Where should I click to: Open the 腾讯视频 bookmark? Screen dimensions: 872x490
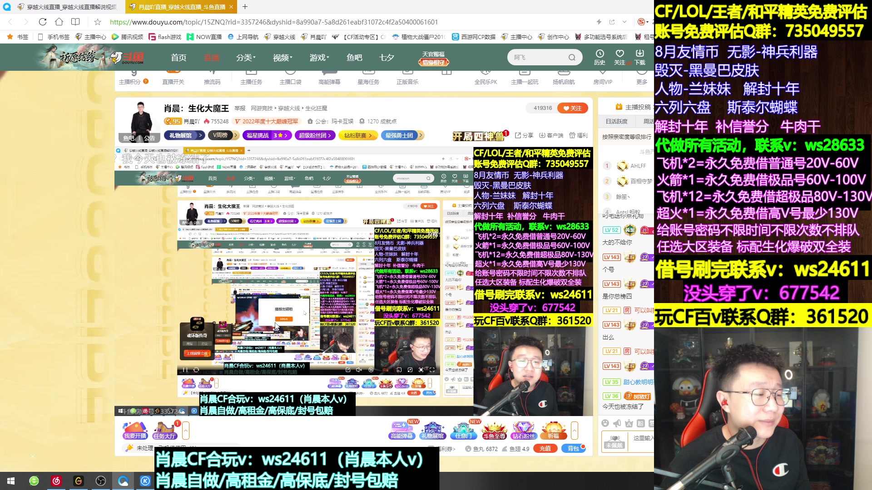tap(127, 37)
